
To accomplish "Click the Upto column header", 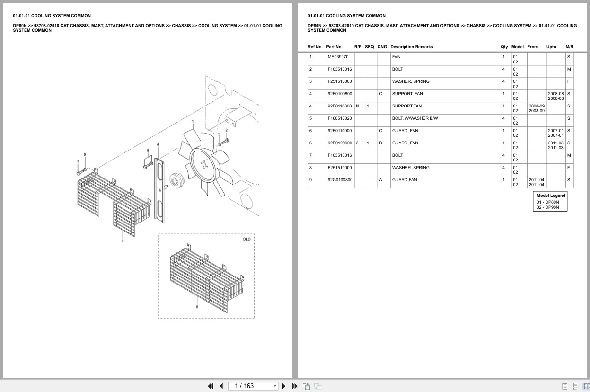I will pos(551,47).
